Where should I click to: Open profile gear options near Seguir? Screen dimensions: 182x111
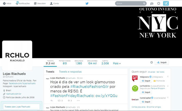click(151, 62)
